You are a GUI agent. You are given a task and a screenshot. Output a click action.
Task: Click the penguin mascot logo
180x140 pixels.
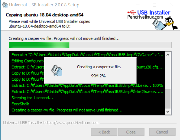(x=171, y=23)
